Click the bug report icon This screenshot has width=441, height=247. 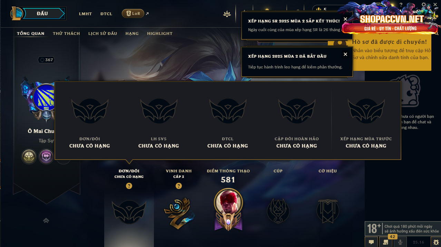coord(436,242)
